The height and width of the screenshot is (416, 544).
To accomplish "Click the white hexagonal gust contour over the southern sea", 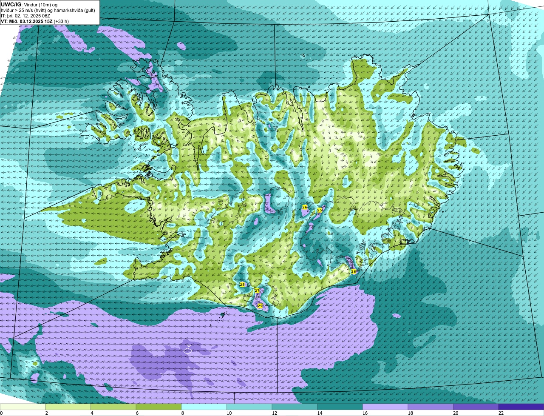I will point(188,351).
